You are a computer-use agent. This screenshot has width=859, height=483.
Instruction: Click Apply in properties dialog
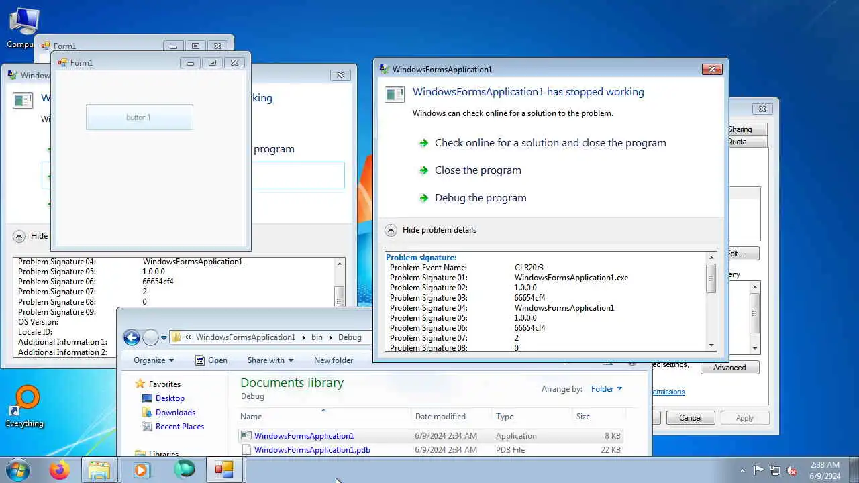pos(745,418)
